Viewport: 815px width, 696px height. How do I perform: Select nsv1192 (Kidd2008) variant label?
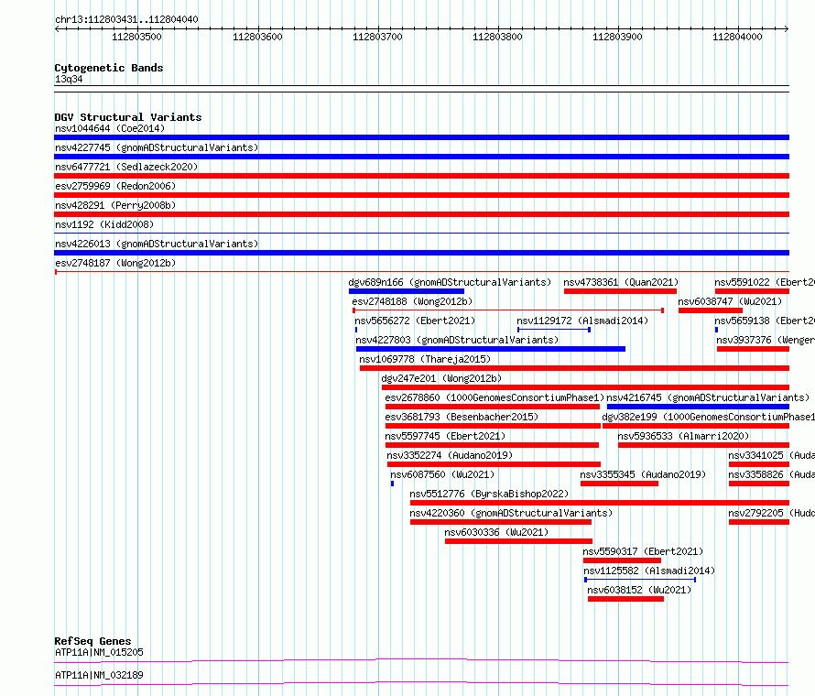(x=104, y=224)
